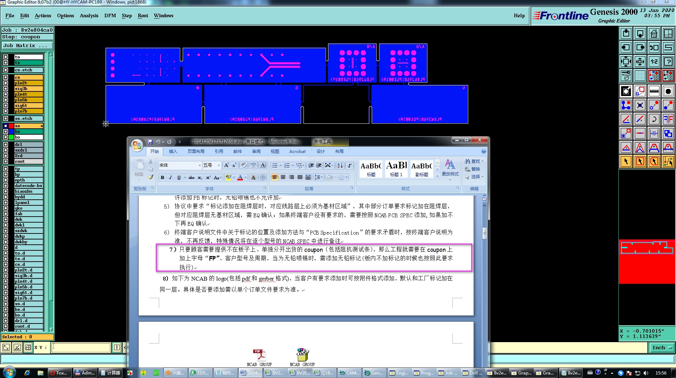Toggle display checkbox for layer sig3b
Screen dimensions: 676x378
click(6, 89)
